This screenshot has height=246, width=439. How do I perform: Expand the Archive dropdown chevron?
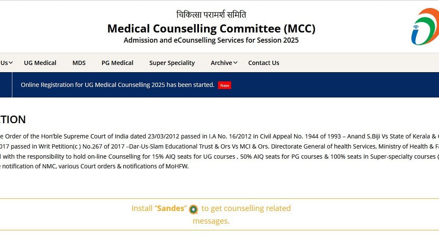(235, 63)
